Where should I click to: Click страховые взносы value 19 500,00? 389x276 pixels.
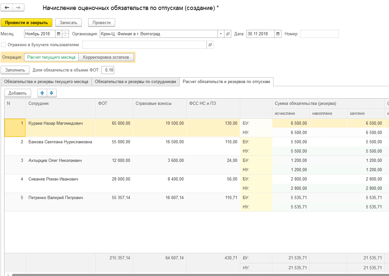click(175, 123)
